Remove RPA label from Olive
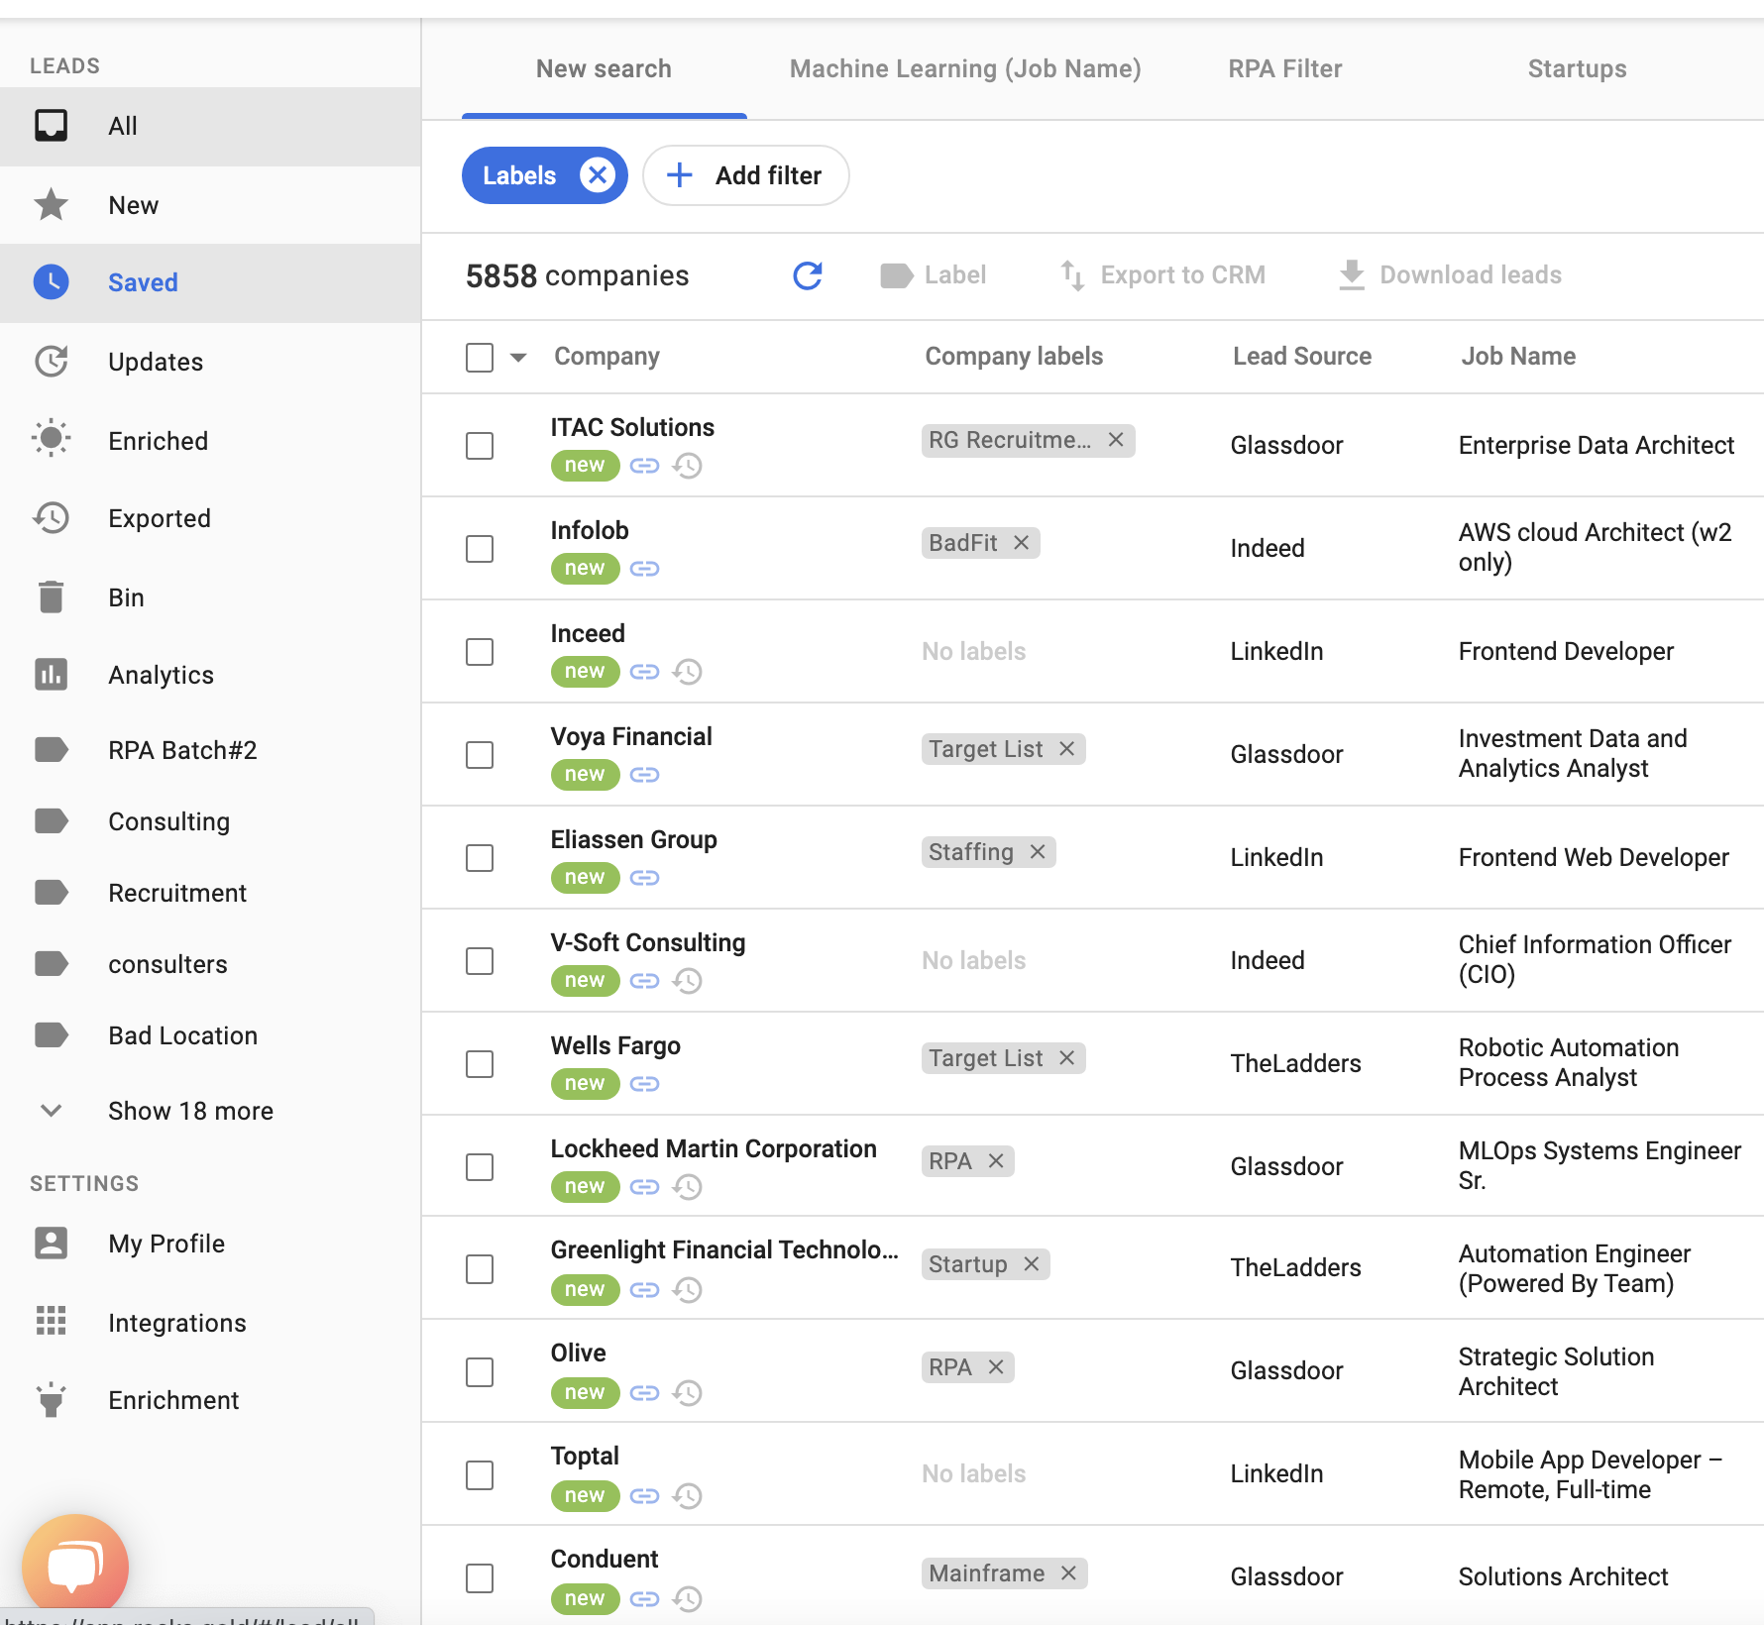 [x=996, y=1367]
